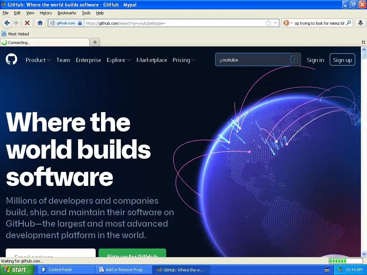Click the github.com site identity label
Viewport: 367px width, 275px height.
(66, 23)
